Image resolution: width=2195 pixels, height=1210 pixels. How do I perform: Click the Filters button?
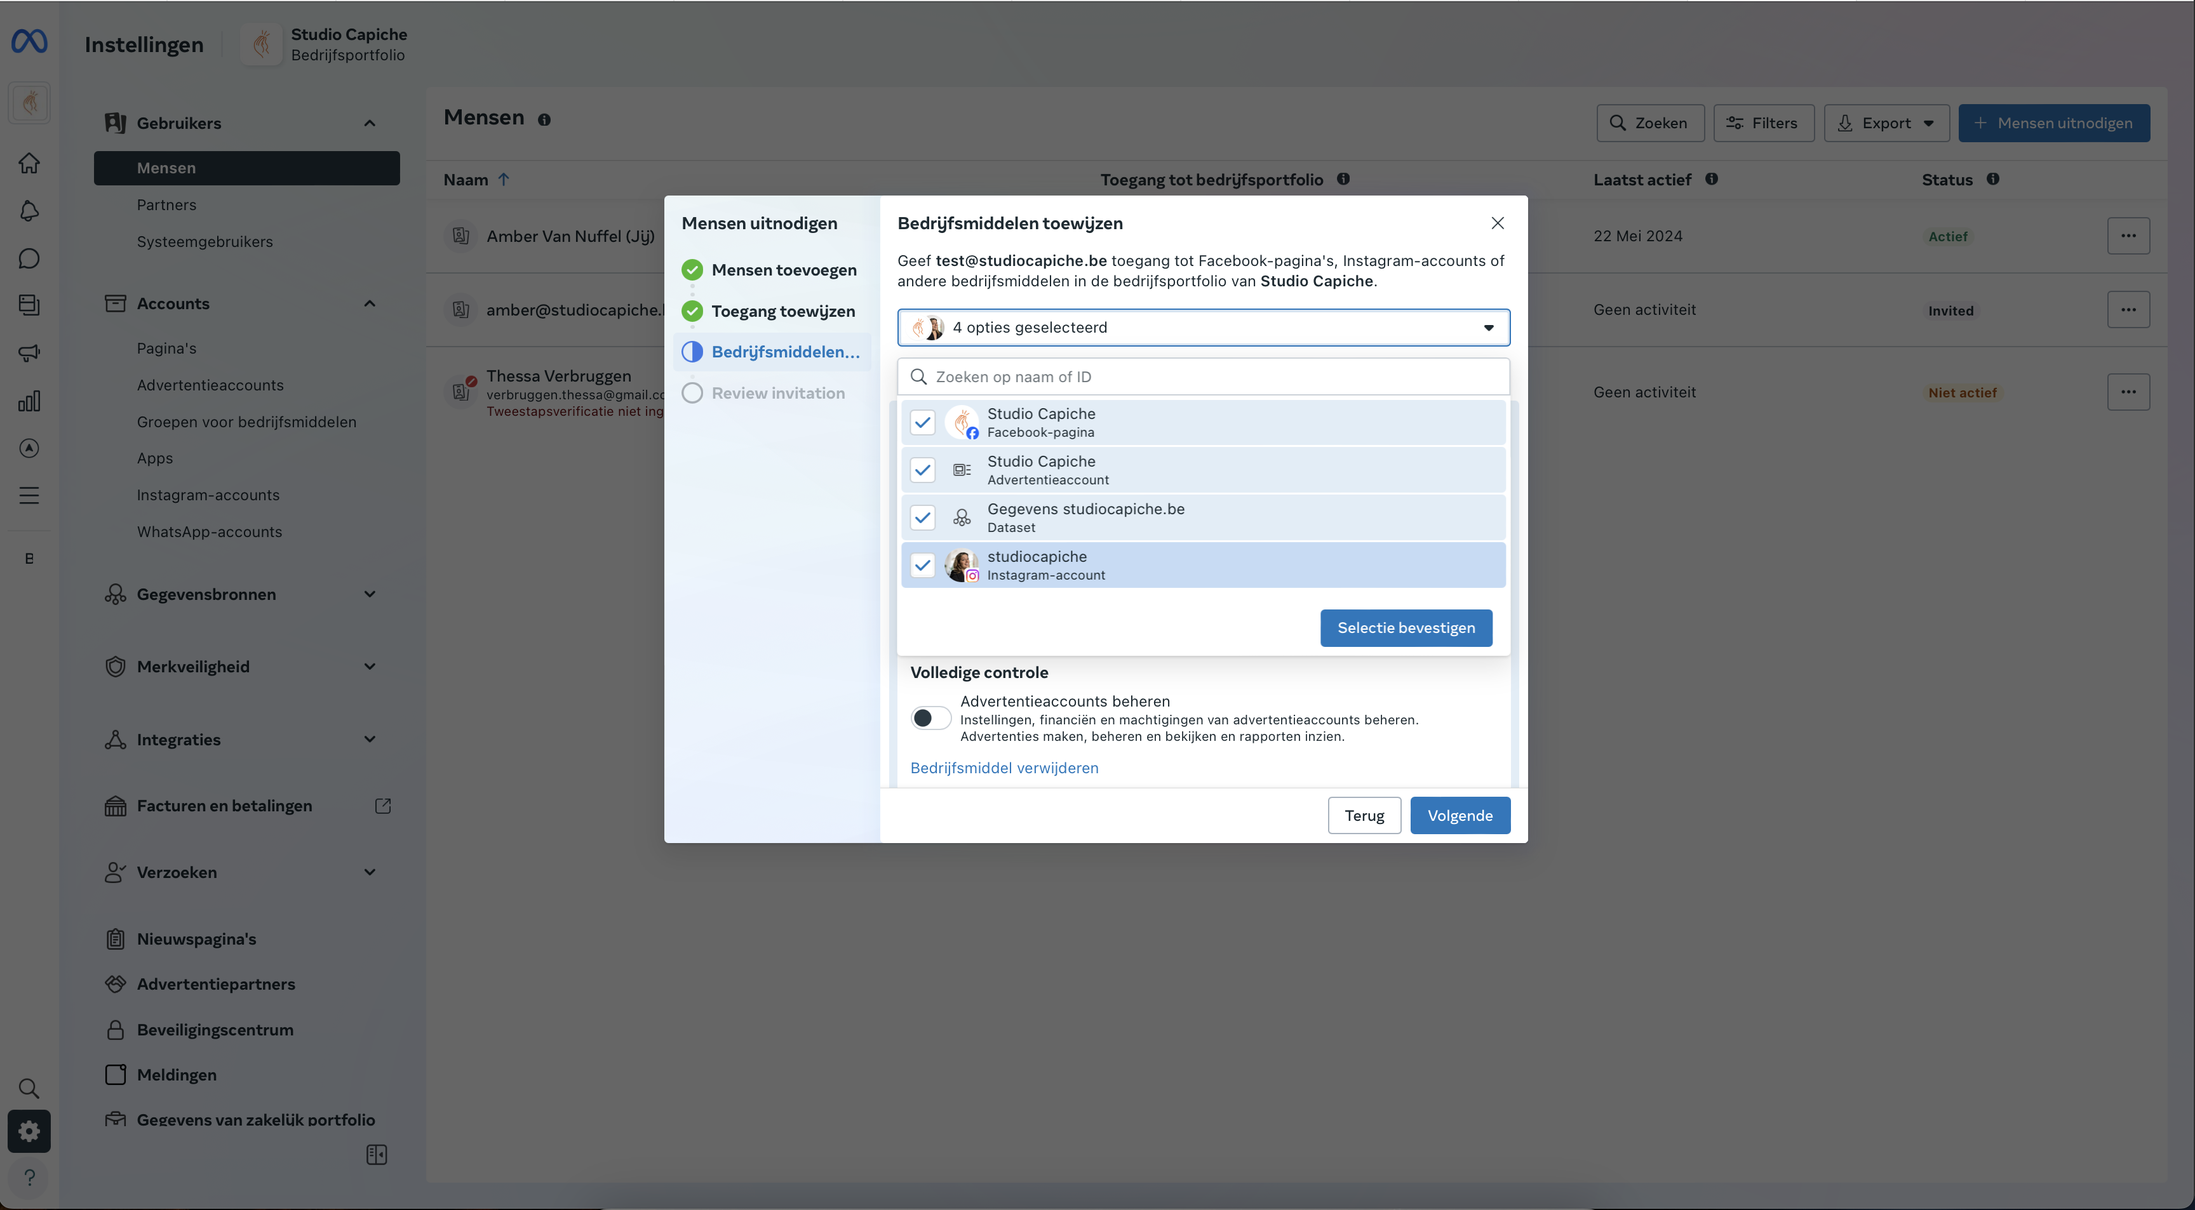pos(1763,123)
